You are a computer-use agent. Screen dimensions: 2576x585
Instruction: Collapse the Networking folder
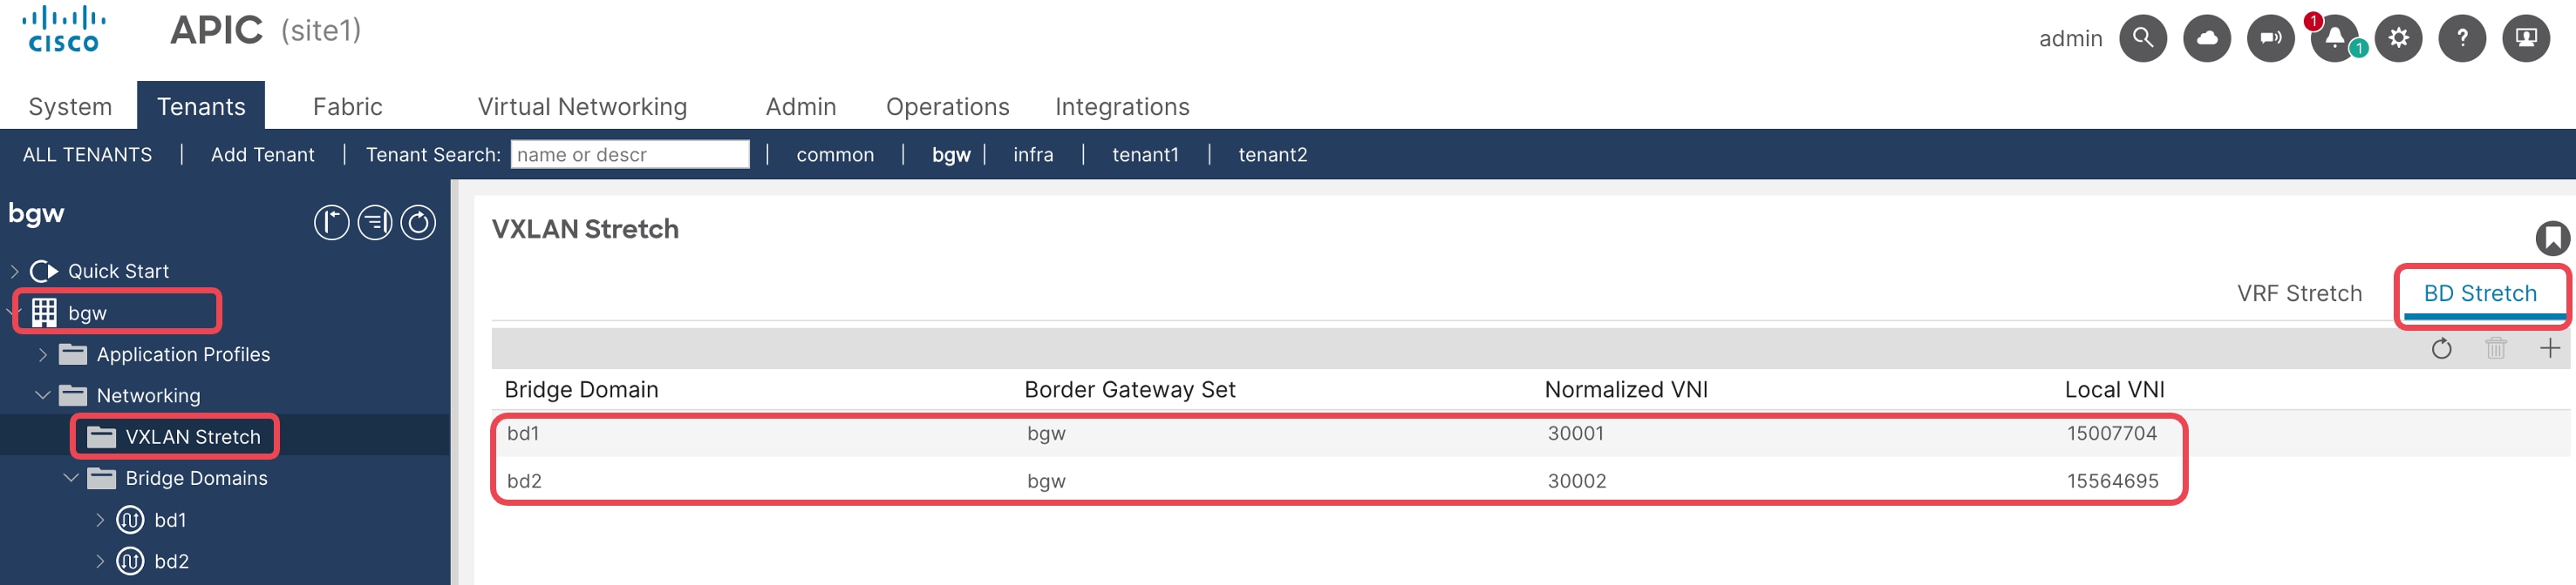[x=43, y=395]
